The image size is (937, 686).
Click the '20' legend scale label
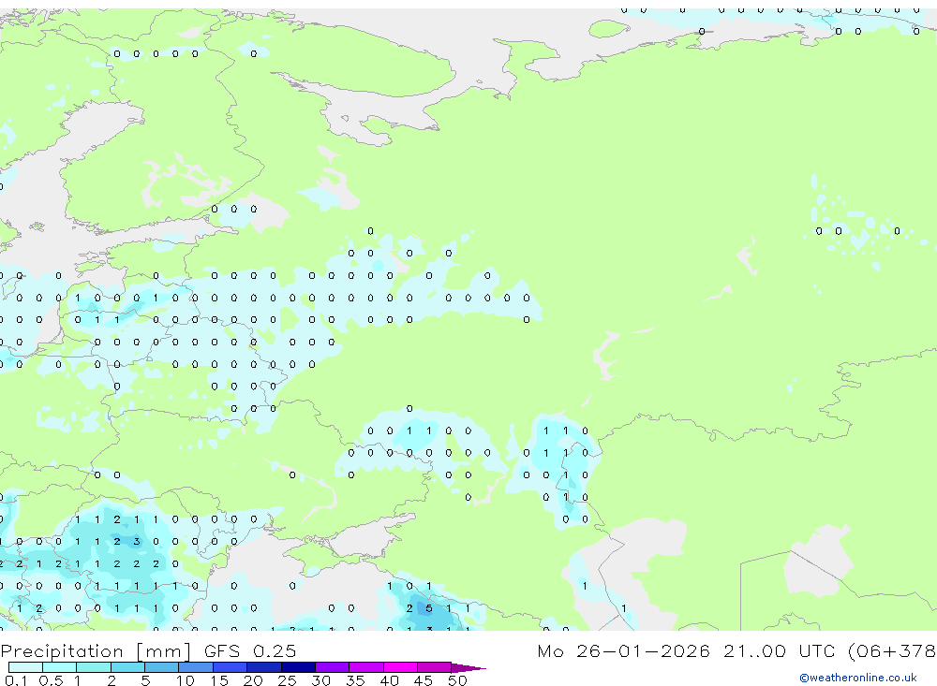[253, 680]
